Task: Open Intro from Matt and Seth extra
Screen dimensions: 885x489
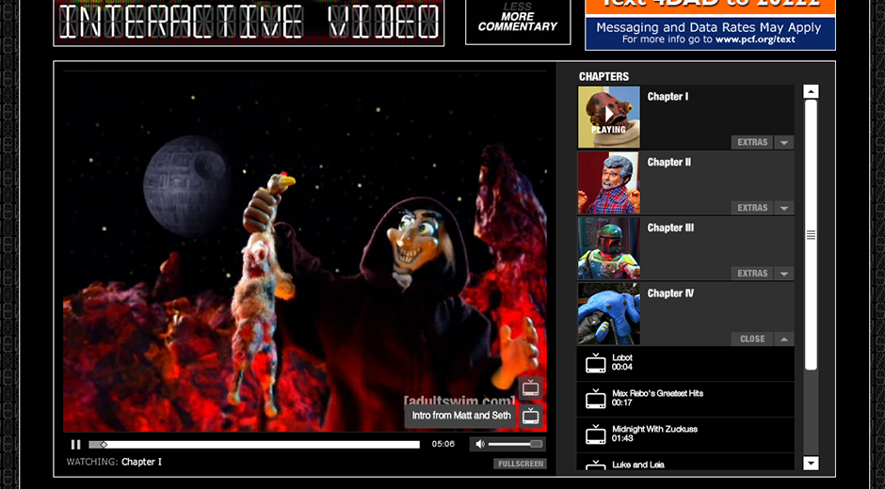Action: tap(461, 416)
